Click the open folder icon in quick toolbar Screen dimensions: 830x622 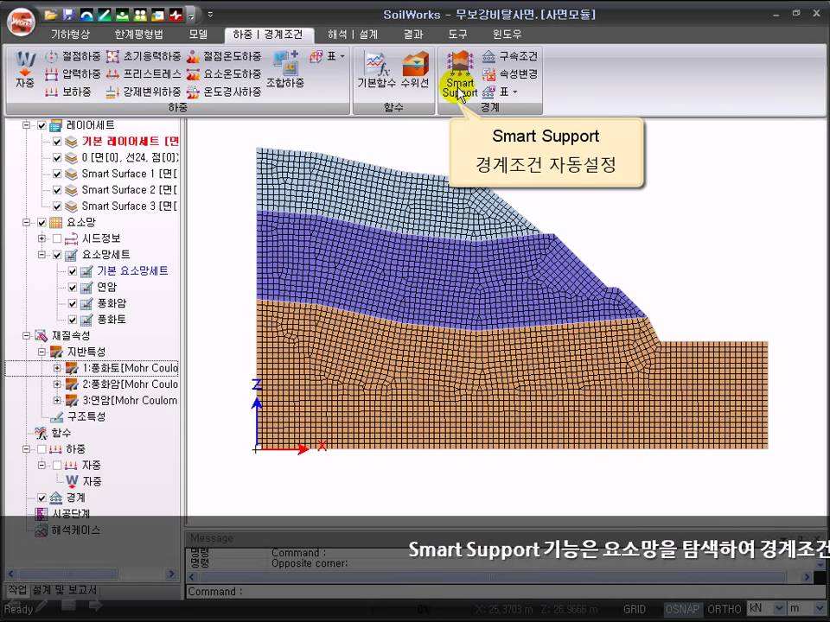50,15
